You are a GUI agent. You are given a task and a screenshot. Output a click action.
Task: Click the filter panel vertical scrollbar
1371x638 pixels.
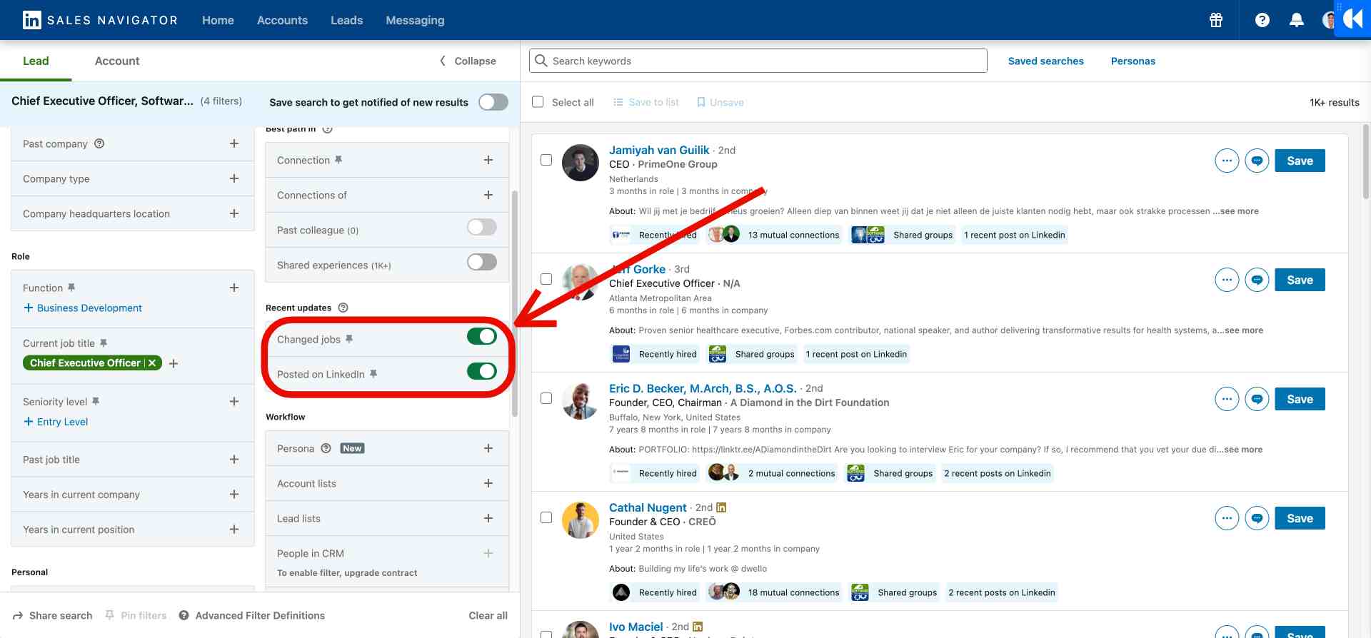(x=515, y=303)
